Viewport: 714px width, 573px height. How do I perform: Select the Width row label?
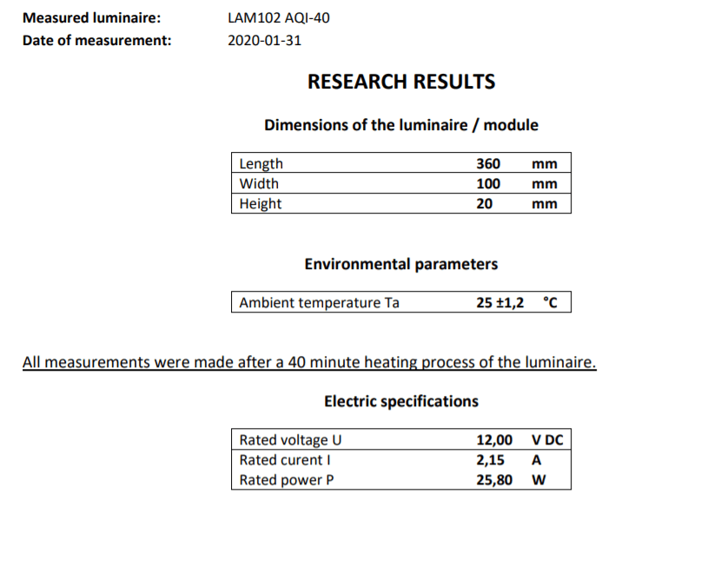[x=259, y=184]
